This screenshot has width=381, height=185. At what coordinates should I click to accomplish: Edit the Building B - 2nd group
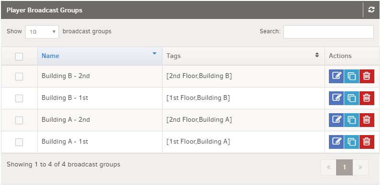tap(336, 76)
